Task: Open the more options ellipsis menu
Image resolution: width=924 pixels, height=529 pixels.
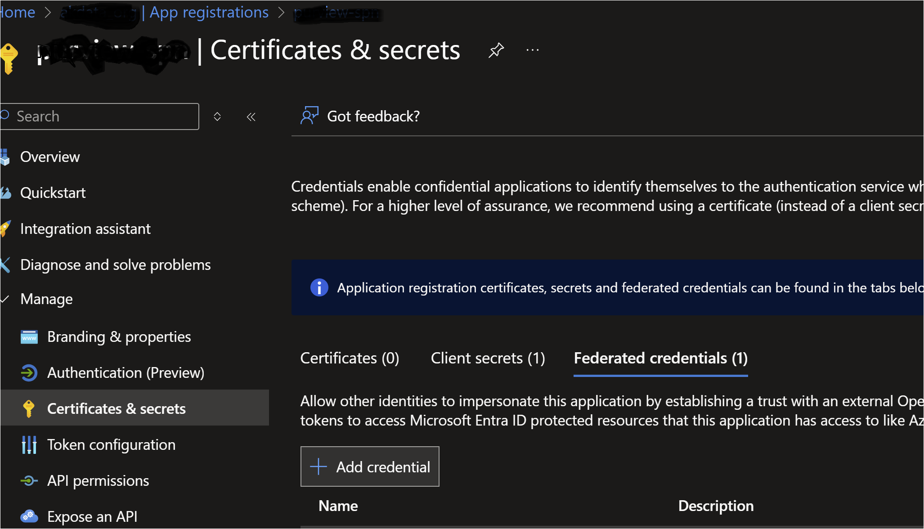Action: point(533,50)
